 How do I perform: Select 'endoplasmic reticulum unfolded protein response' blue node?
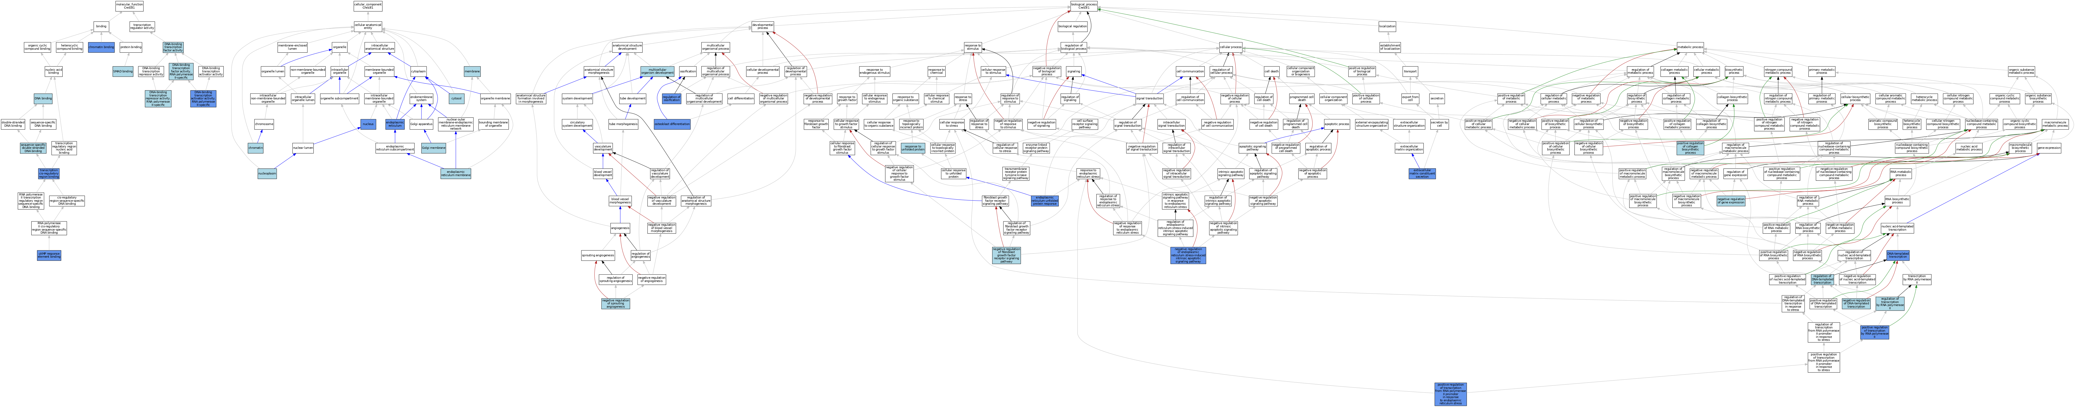point(1045,201)
